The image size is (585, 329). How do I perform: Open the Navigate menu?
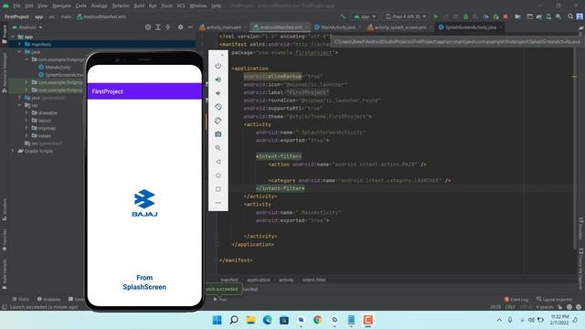(61, 6)
